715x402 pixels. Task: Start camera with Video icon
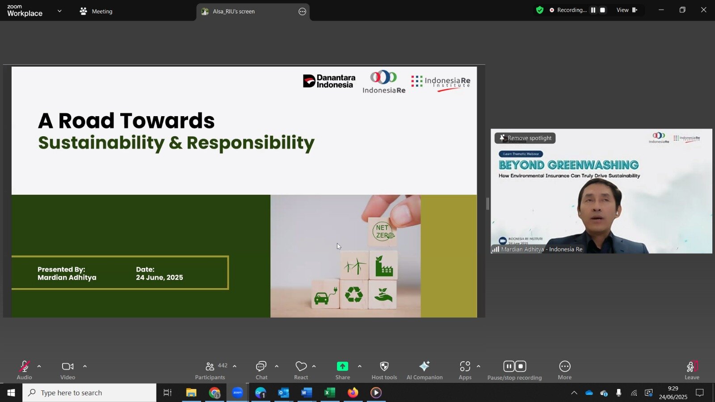[67, 367]
